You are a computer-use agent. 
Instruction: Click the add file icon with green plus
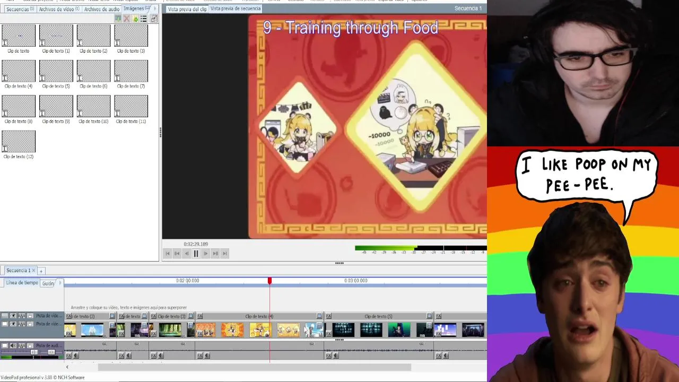[135, 19]
